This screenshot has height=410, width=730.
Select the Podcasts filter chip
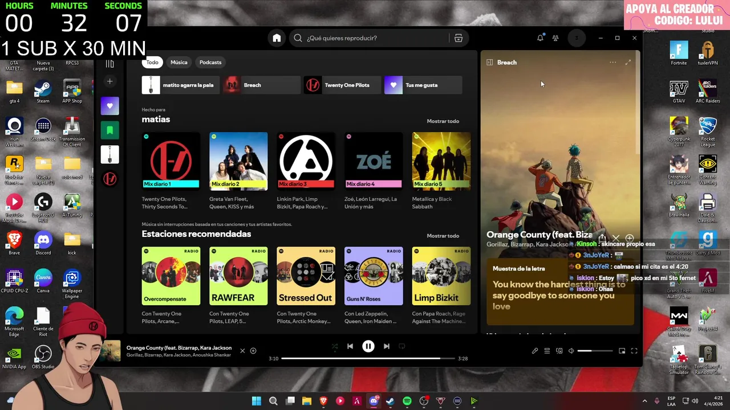click(210, 62)
